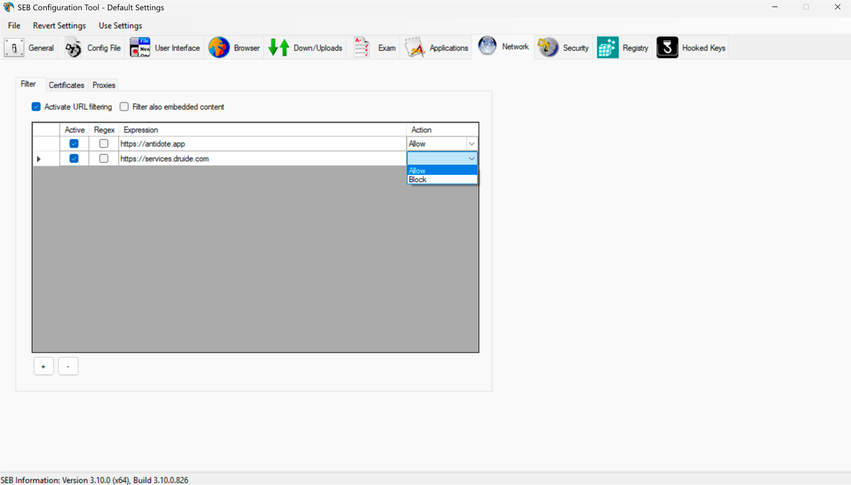Screen dimensions: 851x485
Task: Expand the Action dropdown for antidote.app
Action: [471, 143]
